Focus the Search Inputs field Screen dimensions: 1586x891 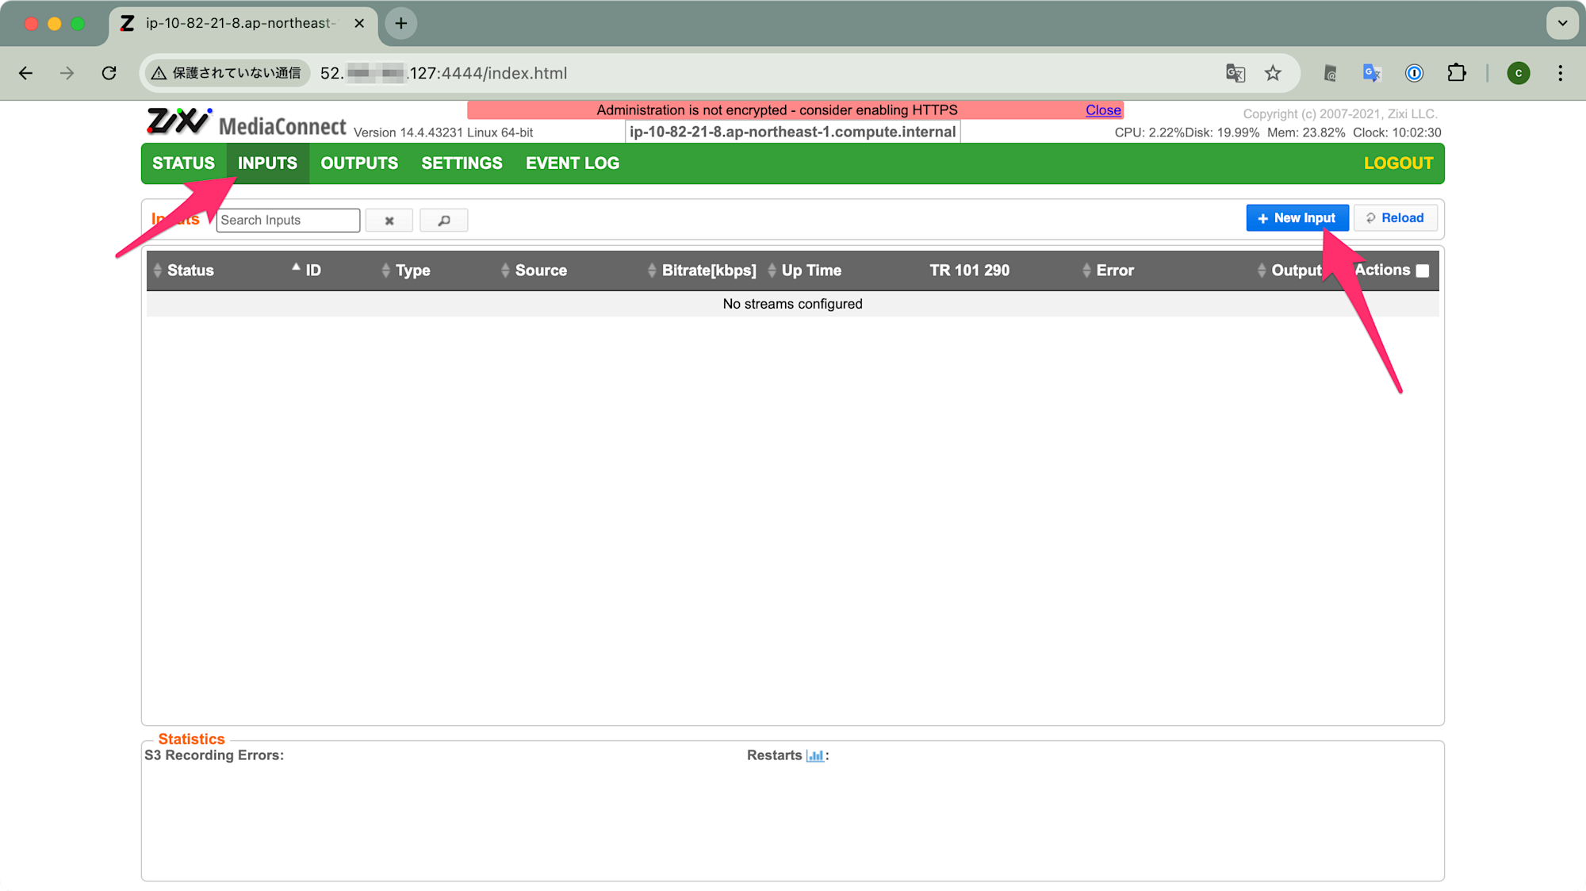pyautogui.click(x=288, y=221)
